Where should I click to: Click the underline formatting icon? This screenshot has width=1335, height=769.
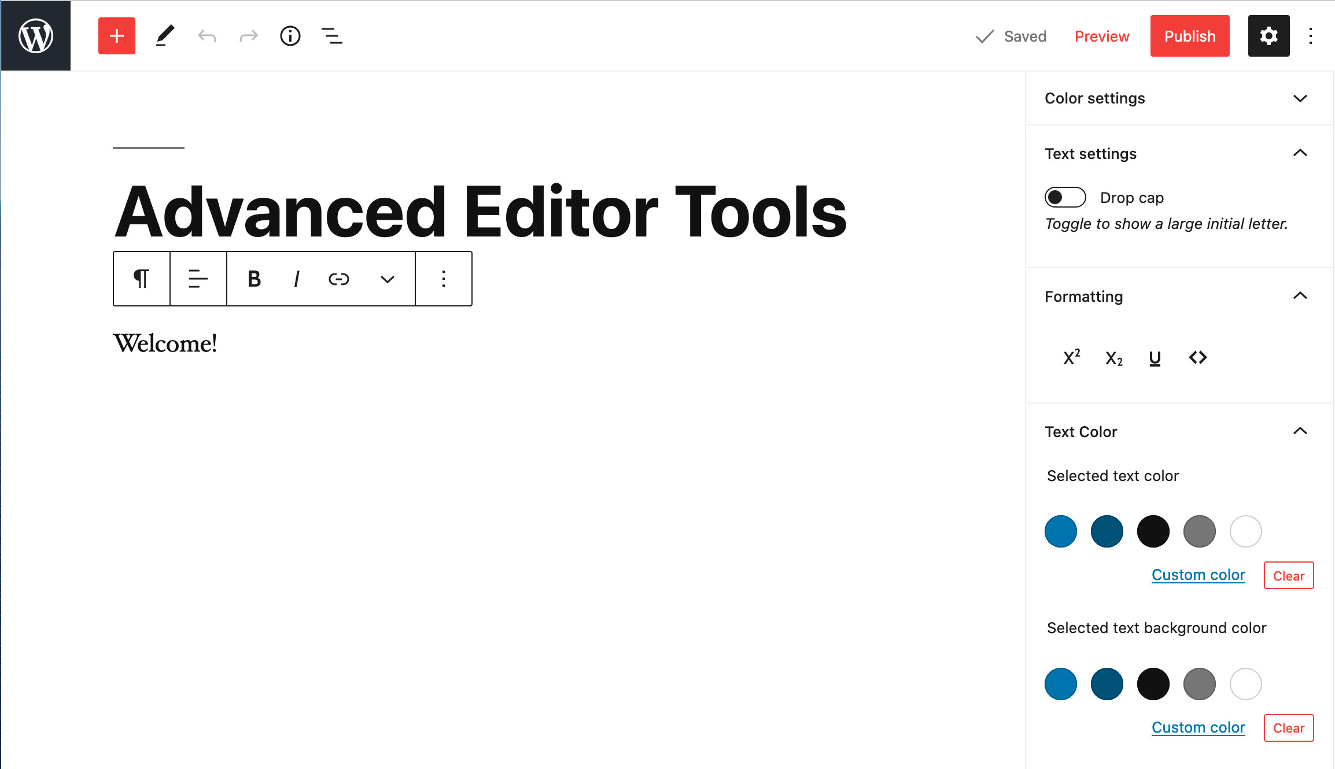click(1155, 357)
